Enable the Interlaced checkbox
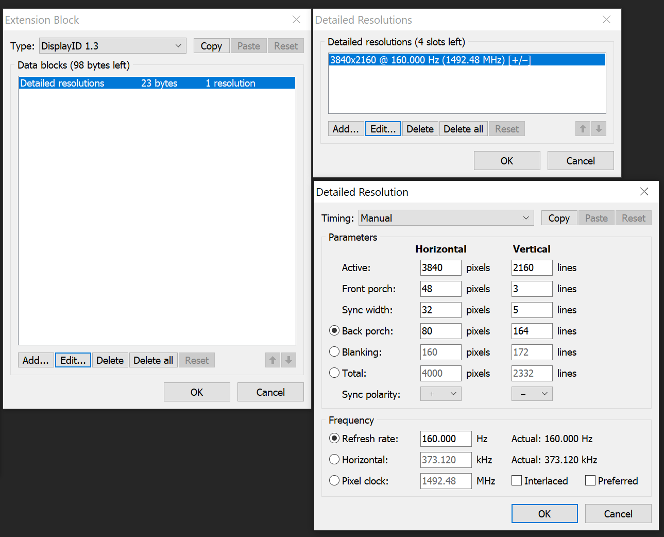The image size is (664, 537). pyautogui.click(x=517, y=481)
